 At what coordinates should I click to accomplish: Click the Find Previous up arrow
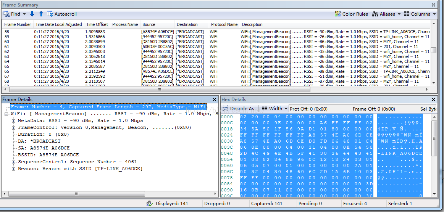41,14
